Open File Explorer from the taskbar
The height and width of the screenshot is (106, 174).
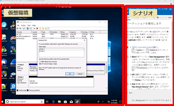pyautogui.click(x=59, y=101)
